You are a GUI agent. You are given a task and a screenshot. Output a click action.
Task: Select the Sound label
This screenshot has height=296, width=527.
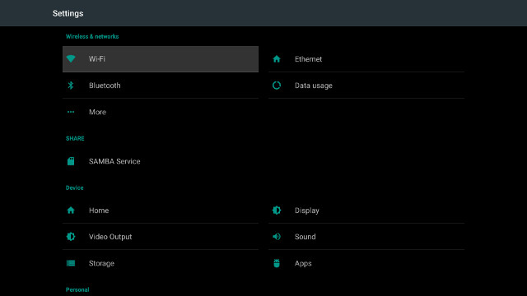pyautogui.click(x=305, y=237)
